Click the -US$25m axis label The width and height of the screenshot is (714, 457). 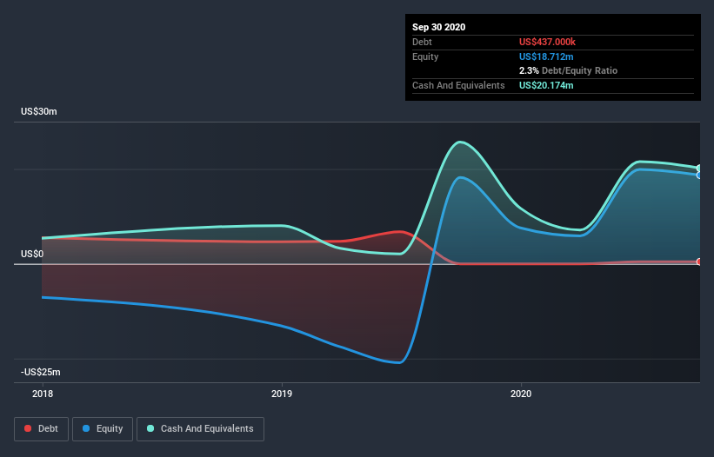(x=41, y=372)
